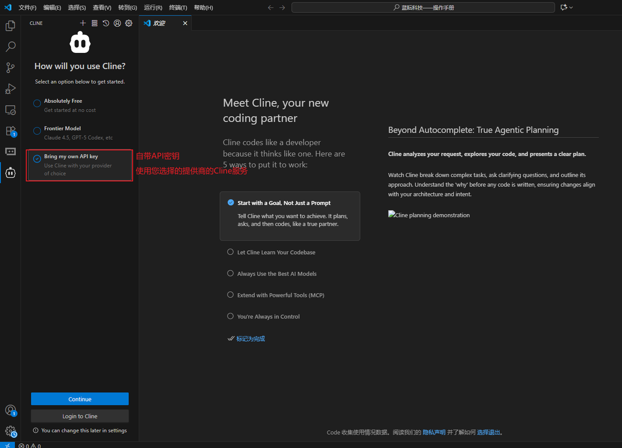Screen dimensions: 622x448
Task: Select step Start with a Goal, Not Just a Prompt
Action: (x=290, y=216)
